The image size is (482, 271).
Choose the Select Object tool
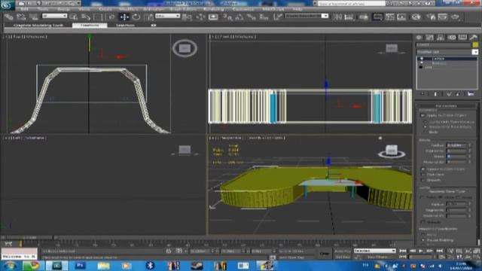pos(74,17)
